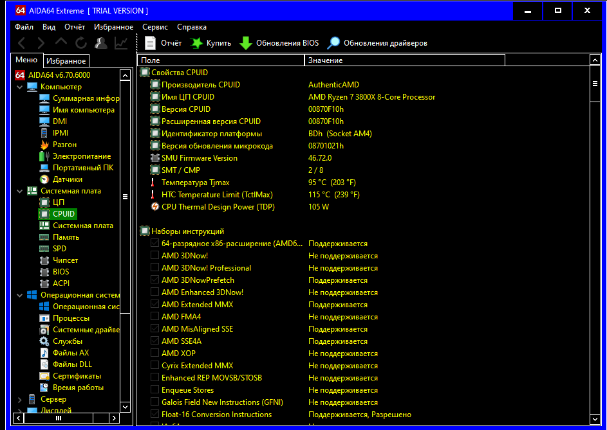The width and height of the screenshot is (607, 430).
Task: Click the refresh icon in toolbar
Action: (81, 43)
